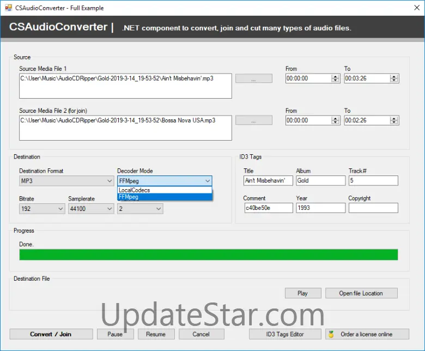Screen dimensions: 425x351
Task: Click the CSAudioConverter app icon in title bar
Action: 8,8
